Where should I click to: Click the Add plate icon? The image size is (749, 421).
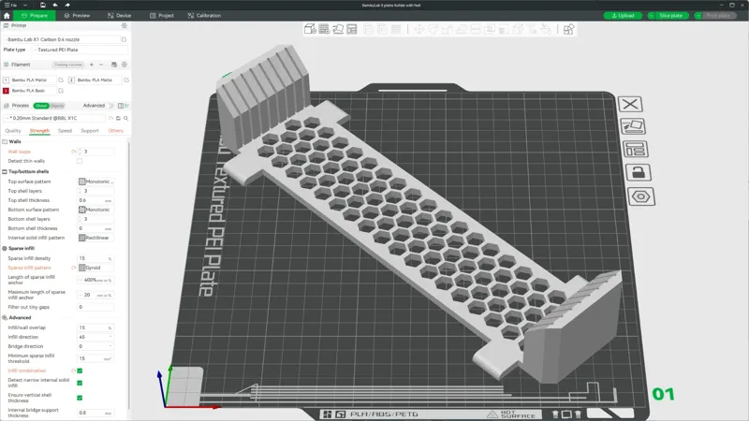pyautogui.click(x=324, y=29)
